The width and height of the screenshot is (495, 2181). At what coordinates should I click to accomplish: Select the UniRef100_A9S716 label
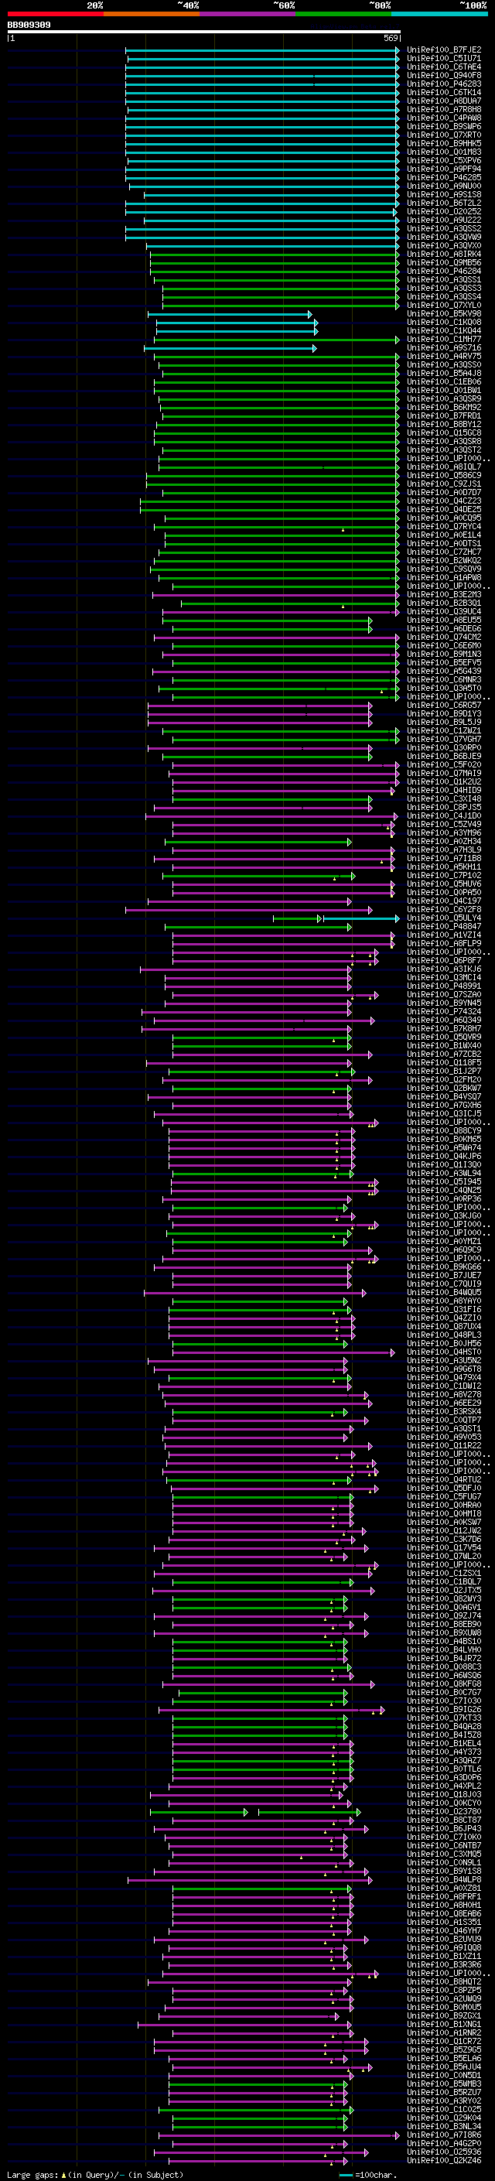pos(444,348)
